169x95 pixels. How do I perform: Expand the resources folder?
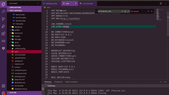18,33
